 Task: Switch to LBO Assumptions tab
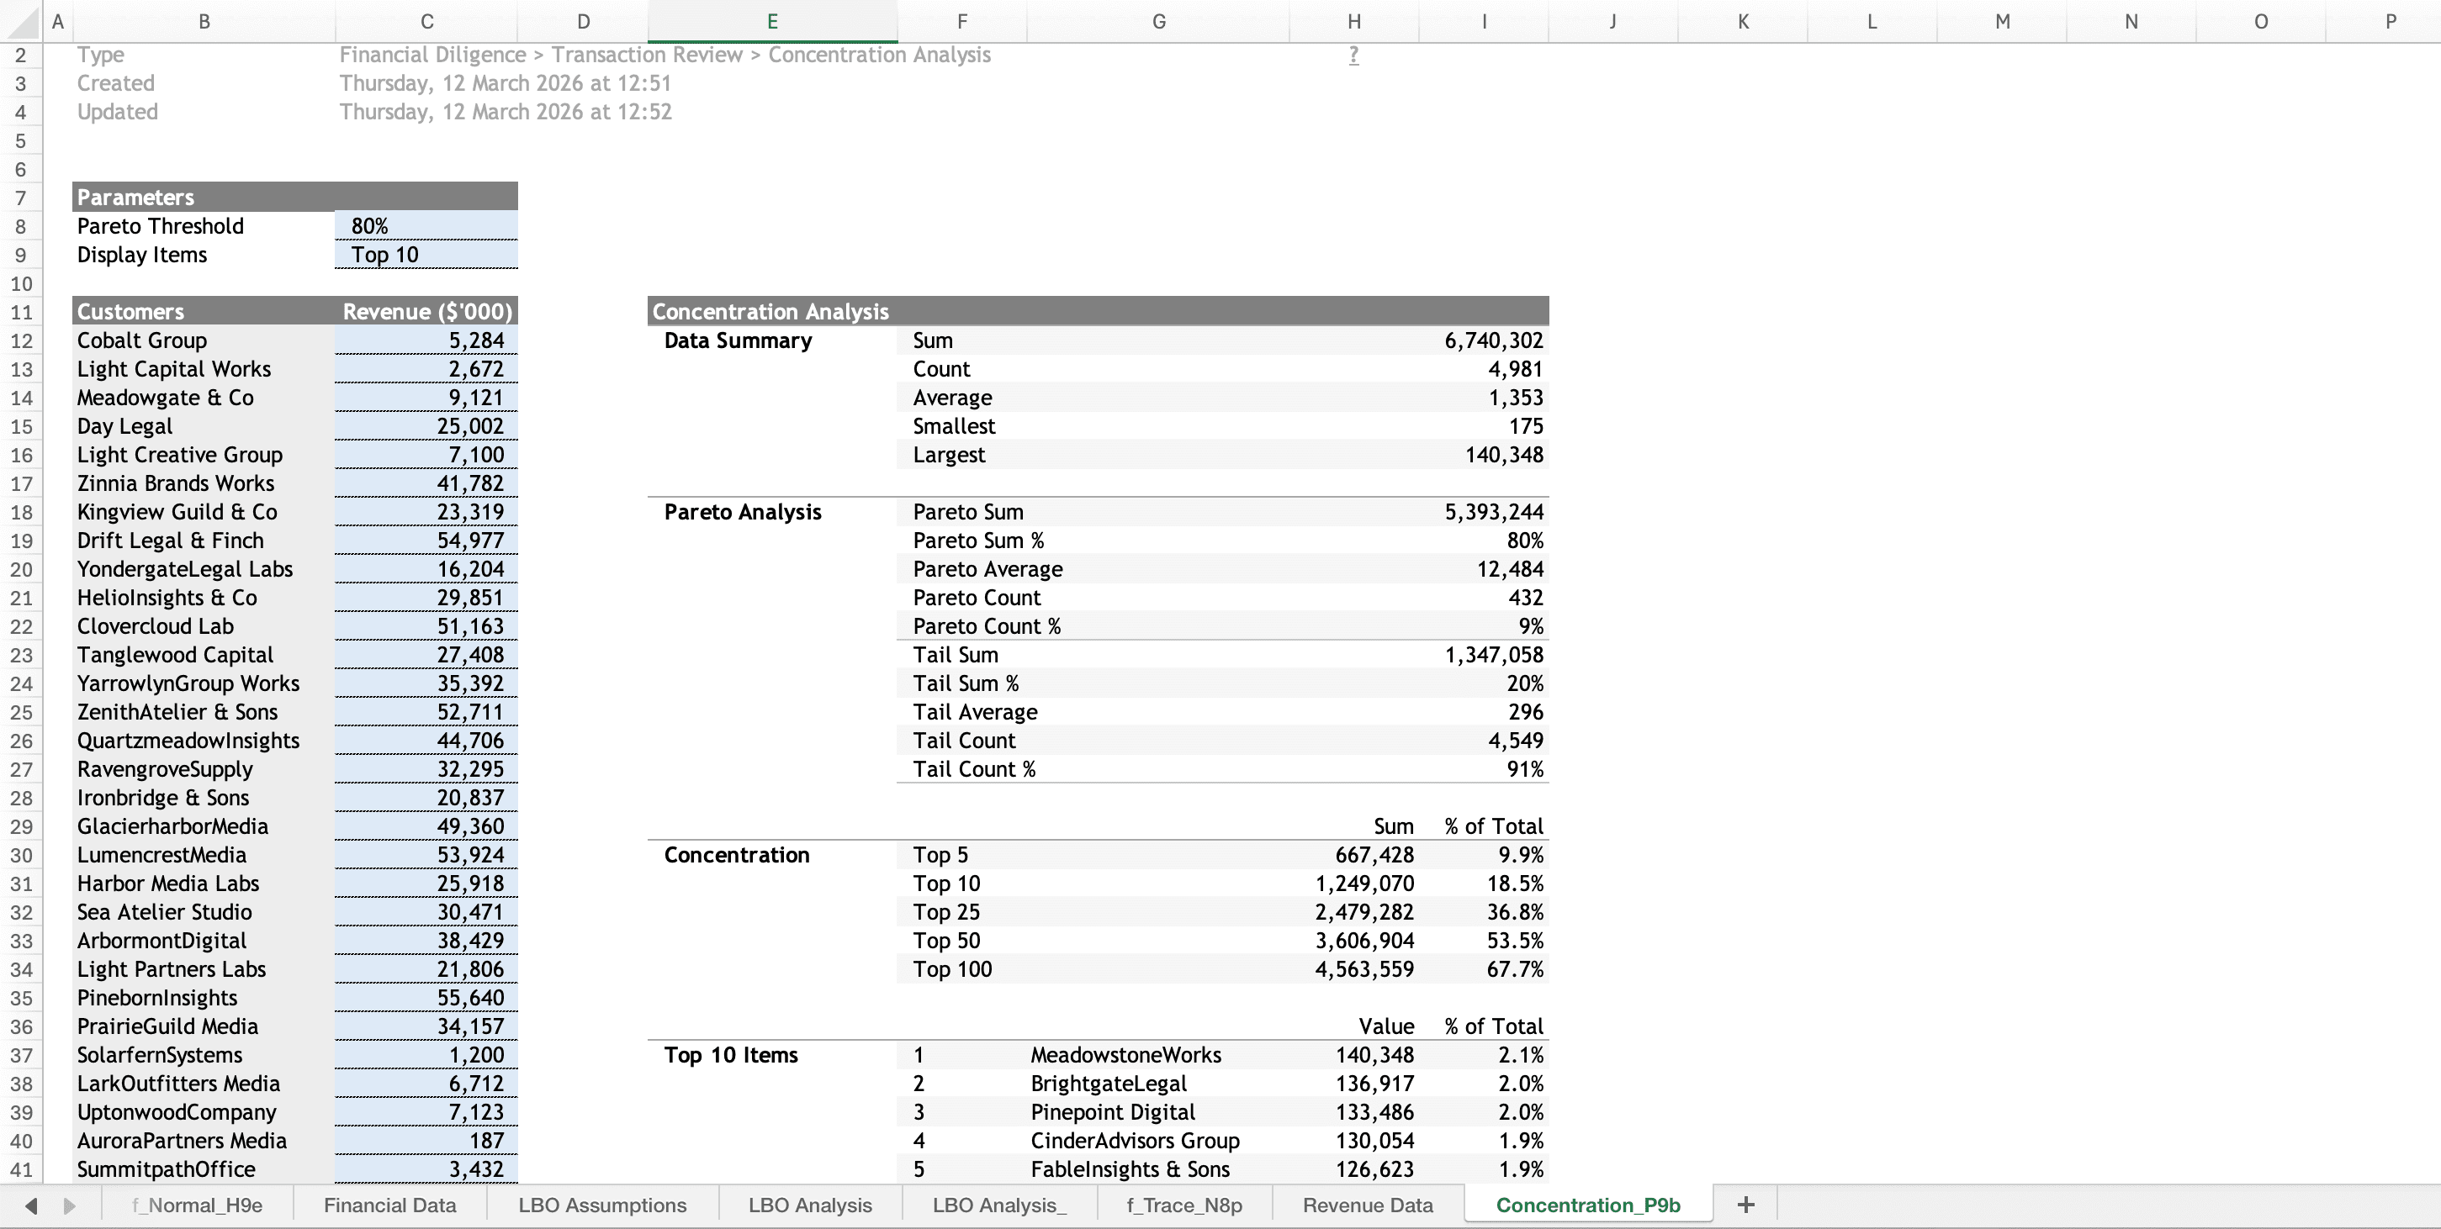pyautogui.click(x=601, y=1205)
